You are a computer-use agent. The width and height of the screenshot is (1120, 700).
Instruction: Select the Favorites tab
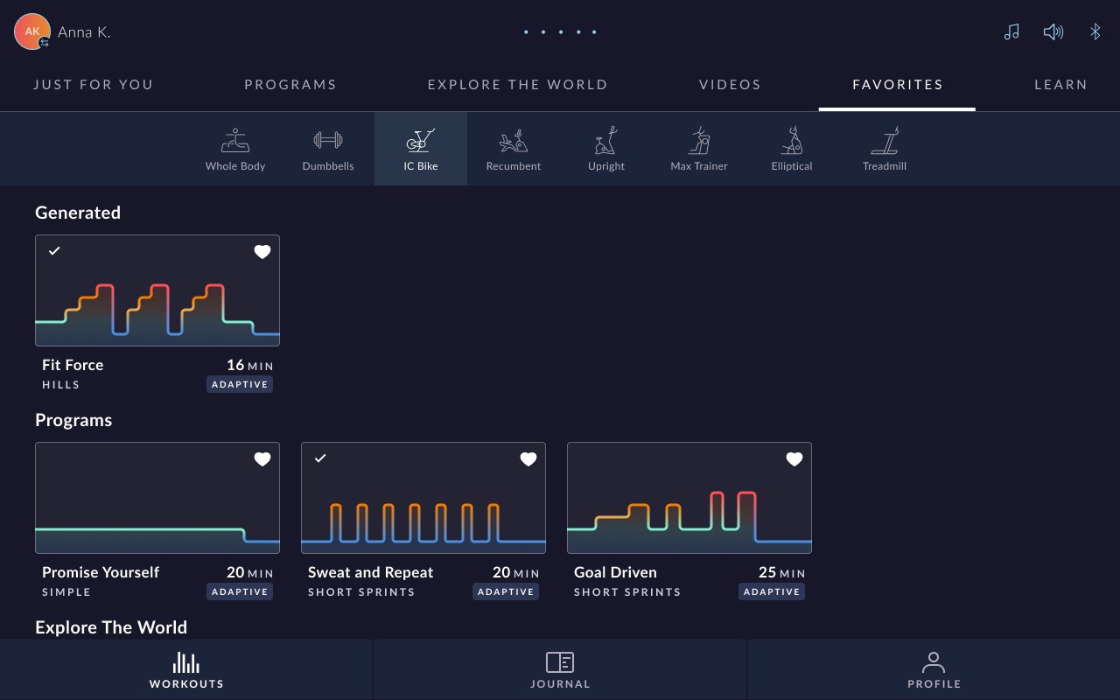coord(898,85)
